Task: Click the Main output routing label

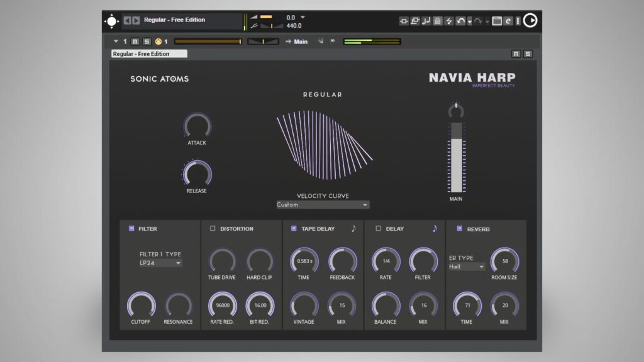Action: pyautogui.click(x=301, y=41)
